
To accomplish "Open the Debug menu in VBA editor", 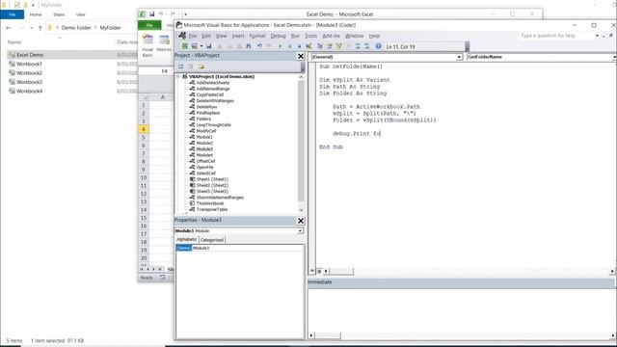I will [x=279, y=36].
